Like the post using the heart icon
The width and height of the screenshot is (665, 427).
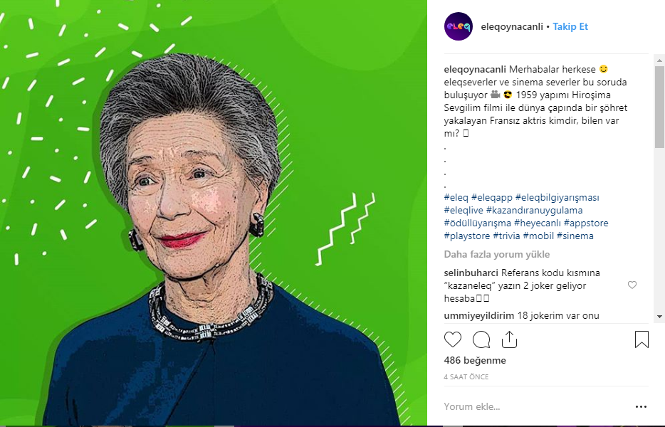(x=453, y=339)
